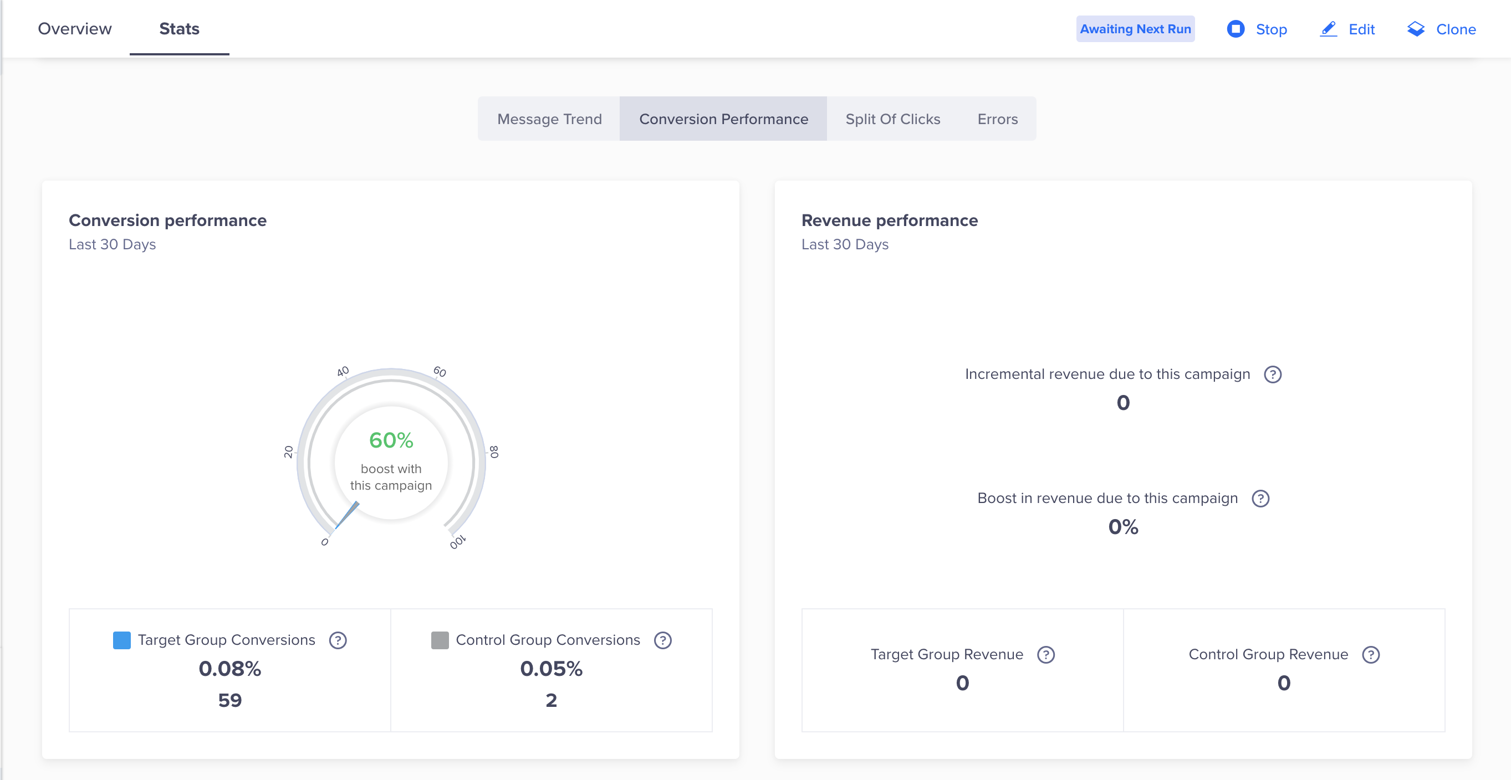Click the Edit pencil icon

pos(1329,29)
